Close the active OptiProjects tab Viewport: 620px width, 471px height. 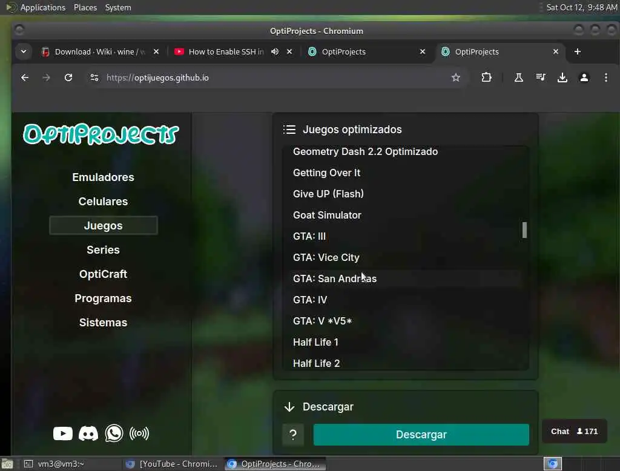tap(556, 52)
